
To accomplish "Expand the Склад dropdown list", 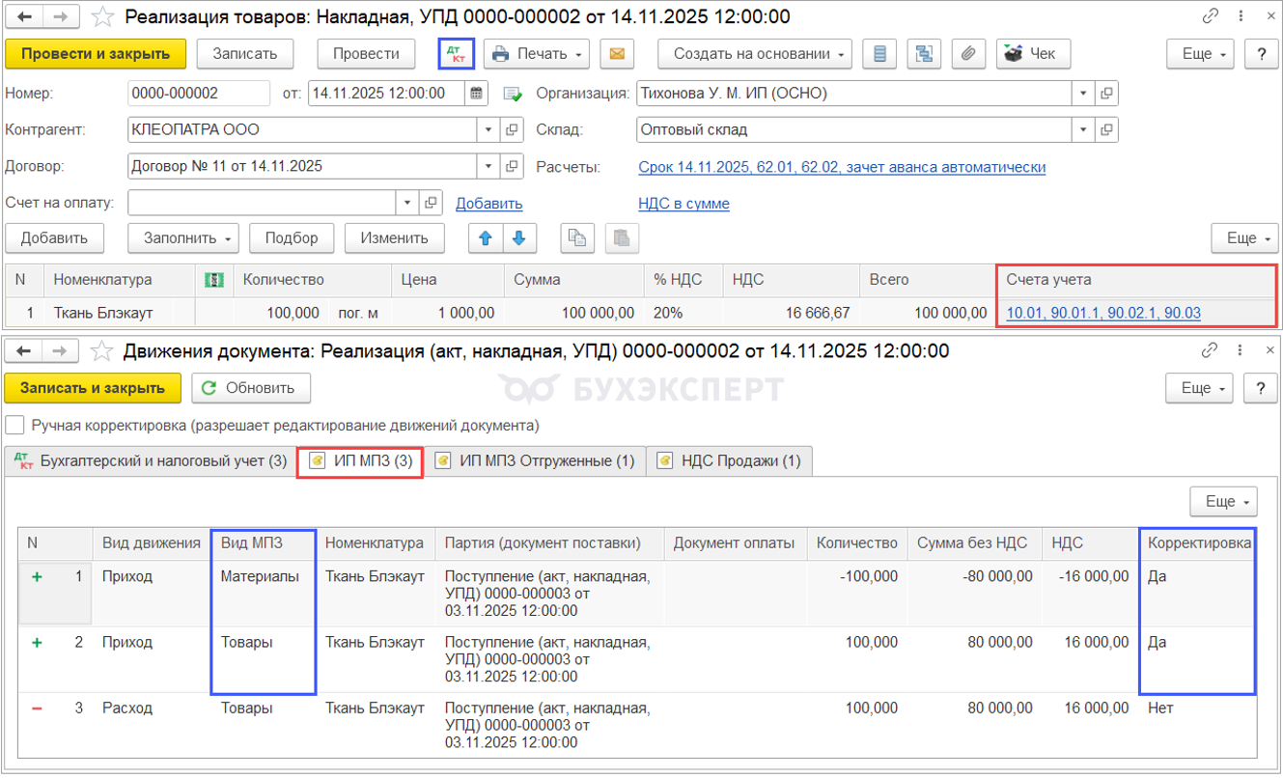I will coord(1084,129).
